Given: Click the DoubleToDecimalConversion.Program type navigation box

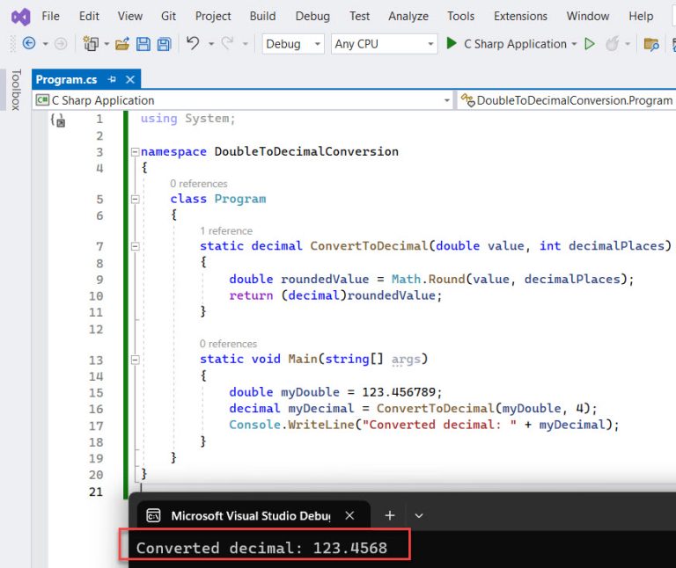Looking at the screenshot, I should click(567, 100).
